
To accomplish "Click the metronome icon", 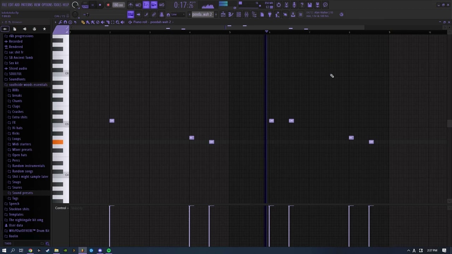I will tap(131, 5).
